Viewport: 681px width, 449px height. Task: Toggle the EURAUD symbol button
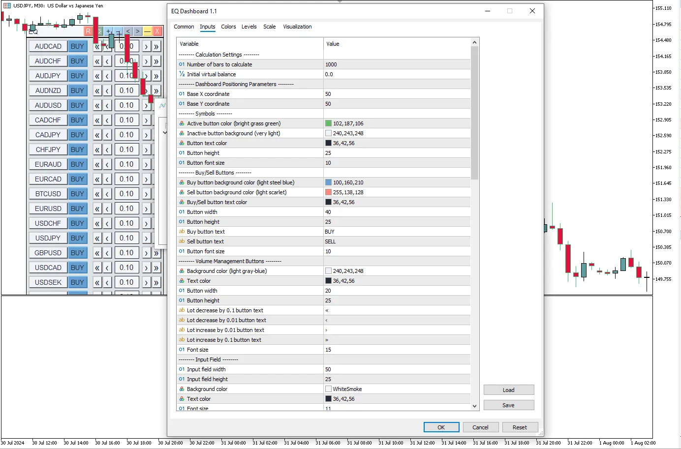click(48, 164)
